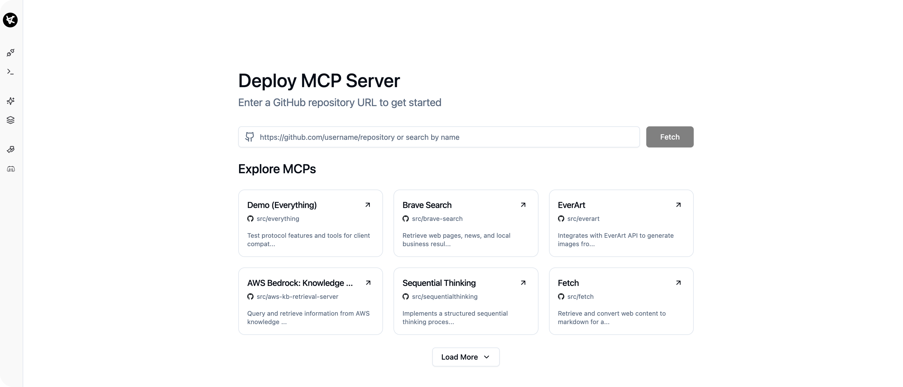The width and height of the screenshot is (903, 387).
Task: Select the AWS Bedrock: Knowledge card
Action: coord(310,301)
